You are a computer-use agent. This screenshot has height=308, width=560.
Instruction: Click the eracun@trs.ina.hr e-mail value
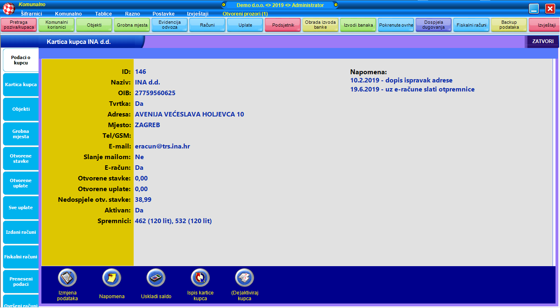tap(162, 146)
